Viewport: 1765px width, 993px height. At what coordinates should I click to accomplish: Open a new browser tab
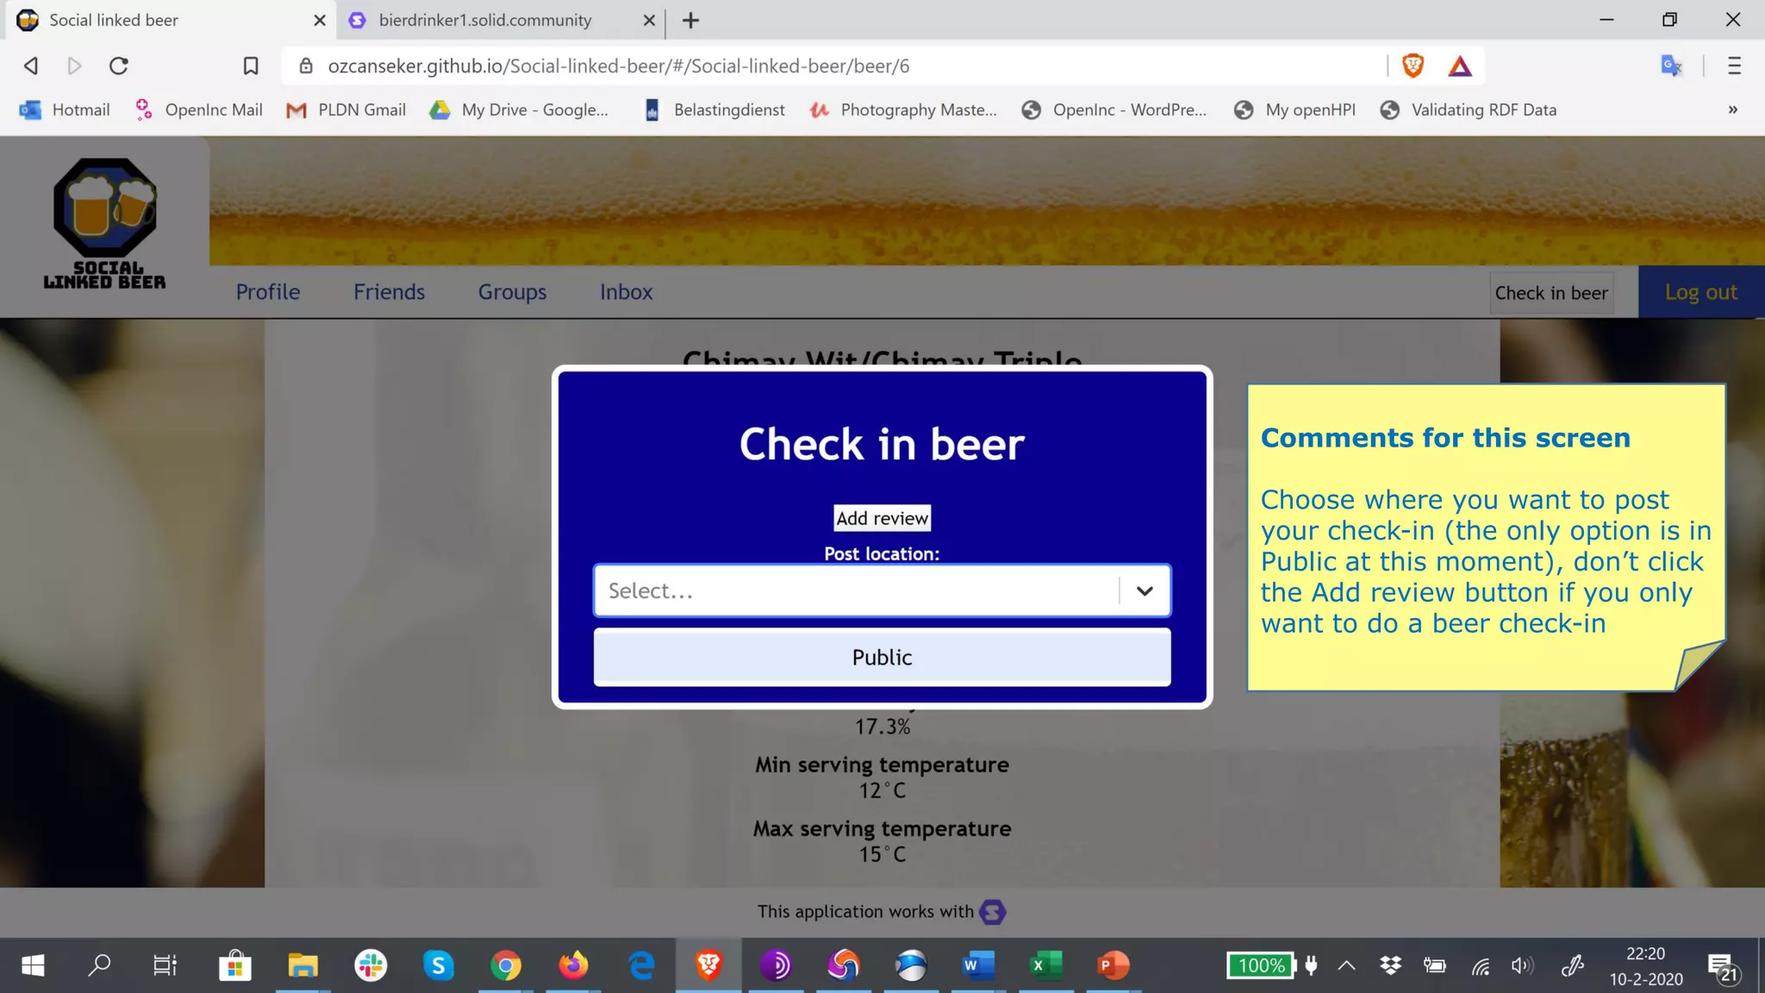click(x=690, y=20)
